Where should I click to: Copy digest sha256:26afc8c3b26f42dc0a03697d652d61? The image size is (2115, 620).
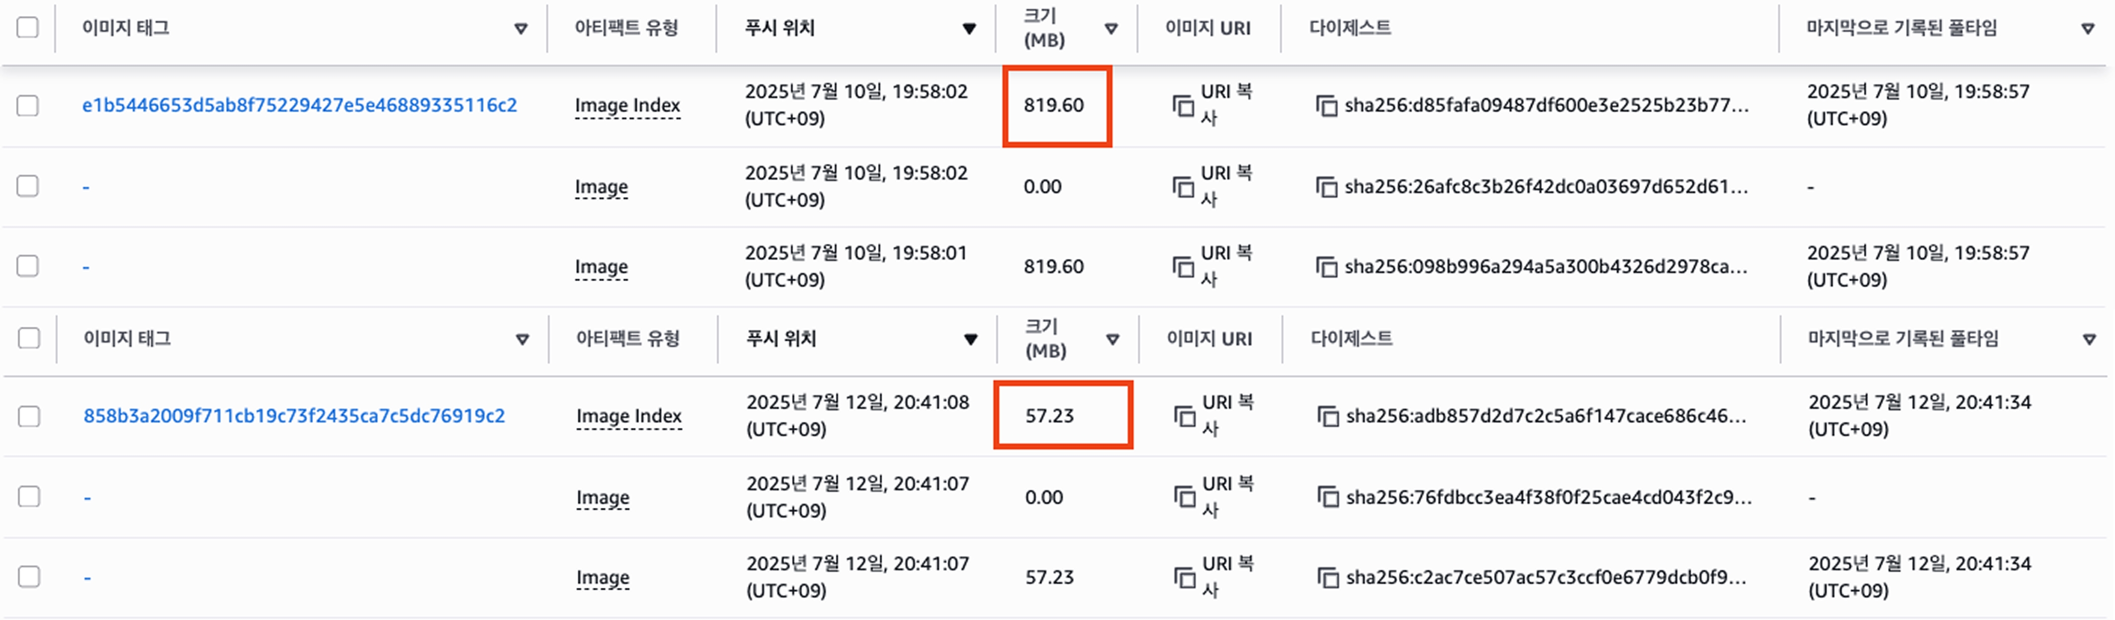(x=1326, y=187)
